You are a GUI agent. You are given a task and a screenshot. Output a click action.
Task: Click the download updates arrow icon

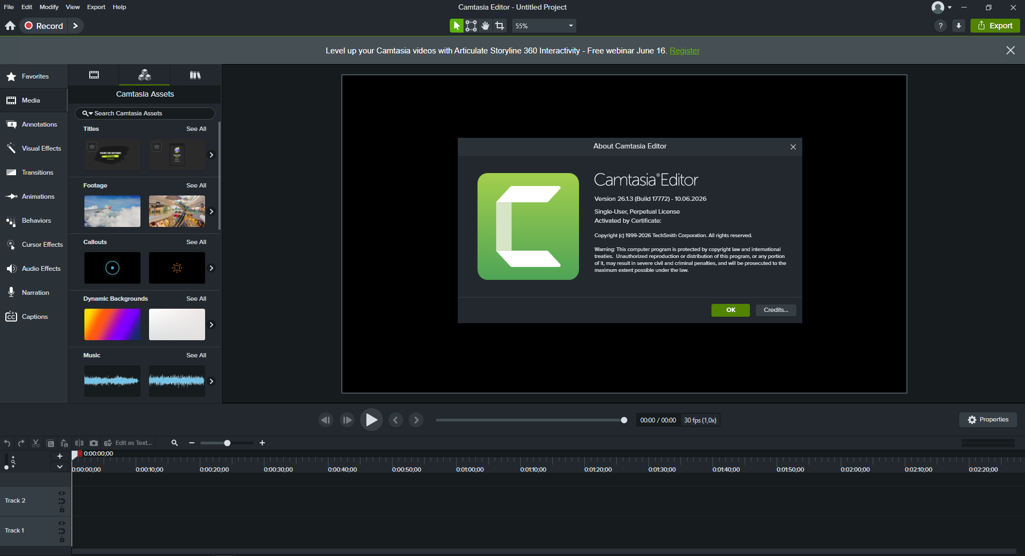tap(959, 26)
